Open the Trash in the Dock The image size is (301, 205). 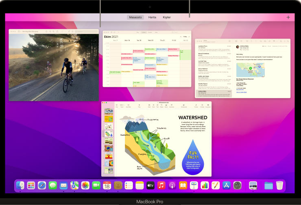[279, 186]
